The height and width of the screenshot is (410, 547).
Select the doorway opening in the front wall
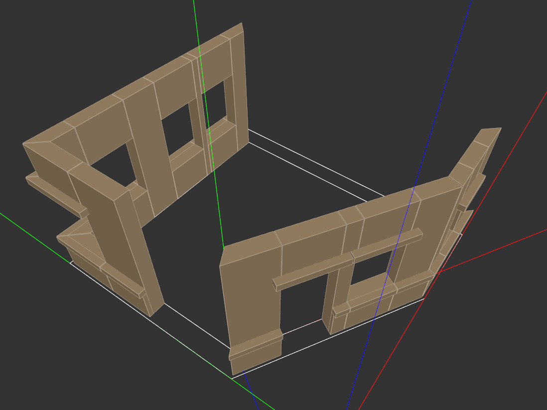pyautogui.click(x=303, y=304)
